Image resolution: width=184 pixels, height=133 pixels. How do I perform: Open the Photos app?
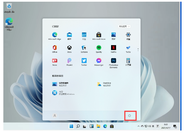pyautogui.click(x=114, y=36)
